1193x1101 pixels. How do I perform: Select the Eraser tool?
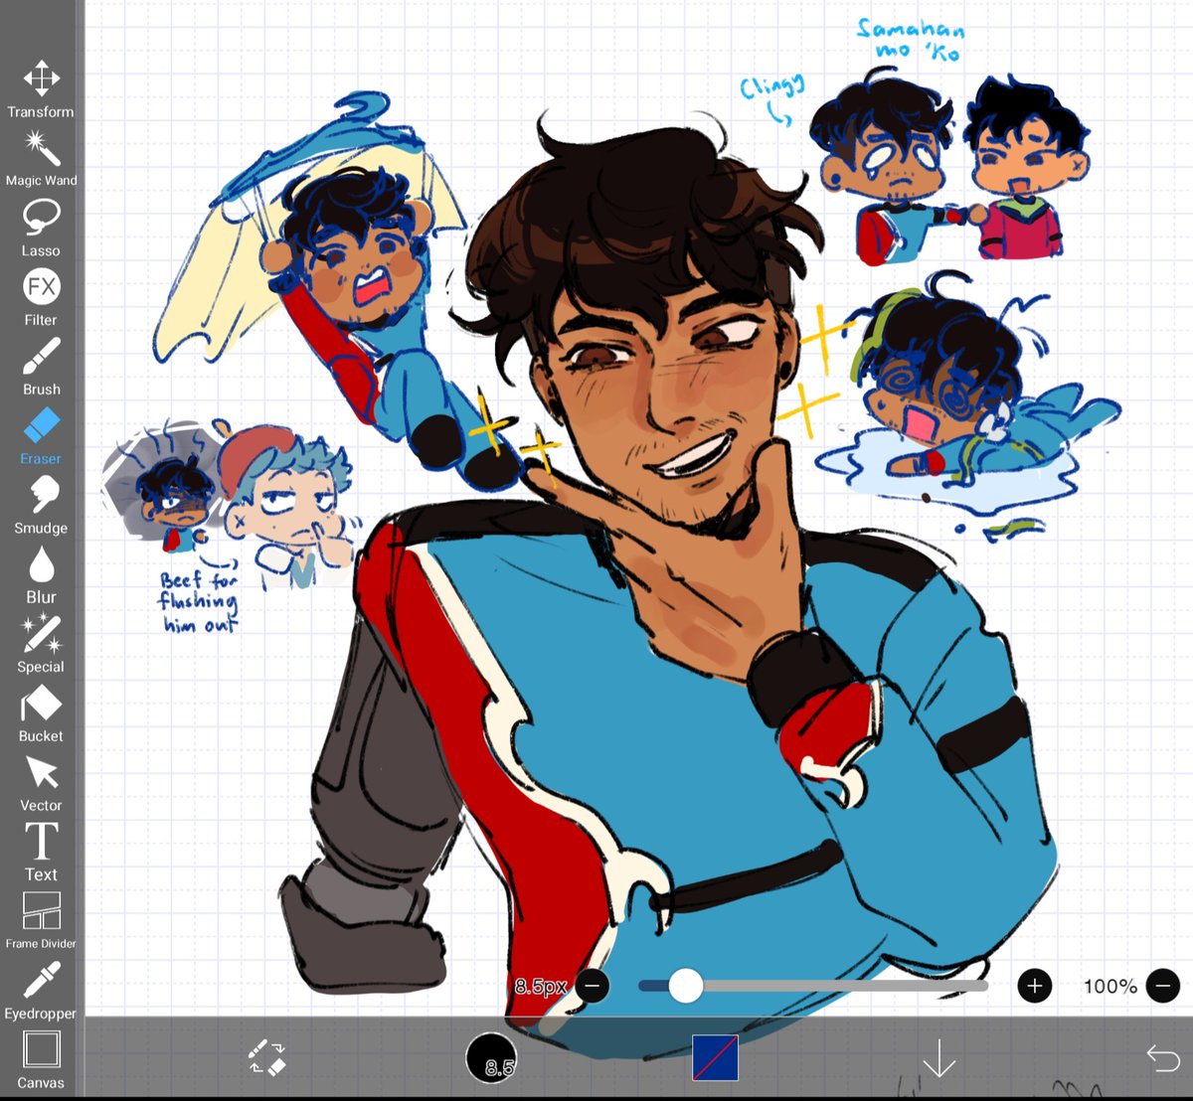tap(41, 436)
